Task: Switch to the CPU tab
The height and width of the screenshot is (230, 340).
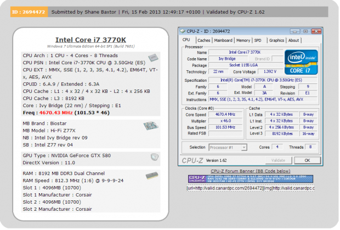Action: tap(186, 40)
